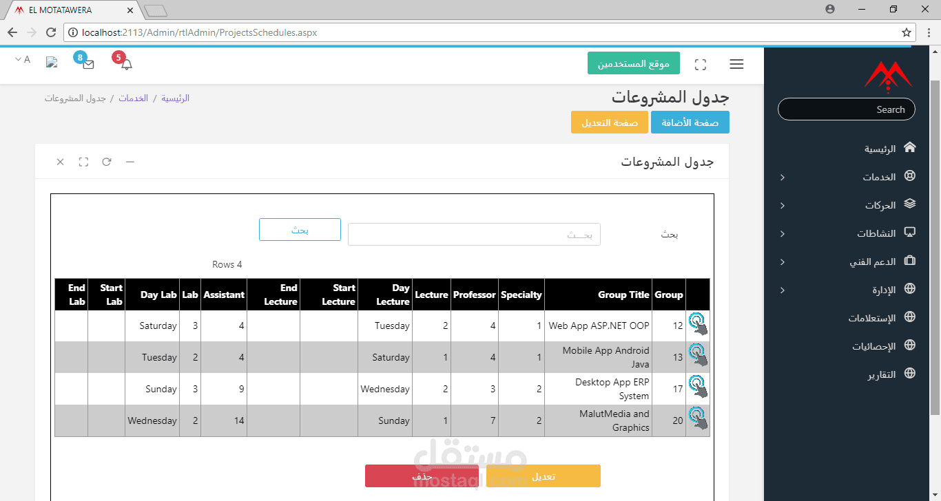Image resolution: width=941 pixels, height=501 pixels.
Task: Toggle fullscreen from the top navbar
Action: coord(701,64)
